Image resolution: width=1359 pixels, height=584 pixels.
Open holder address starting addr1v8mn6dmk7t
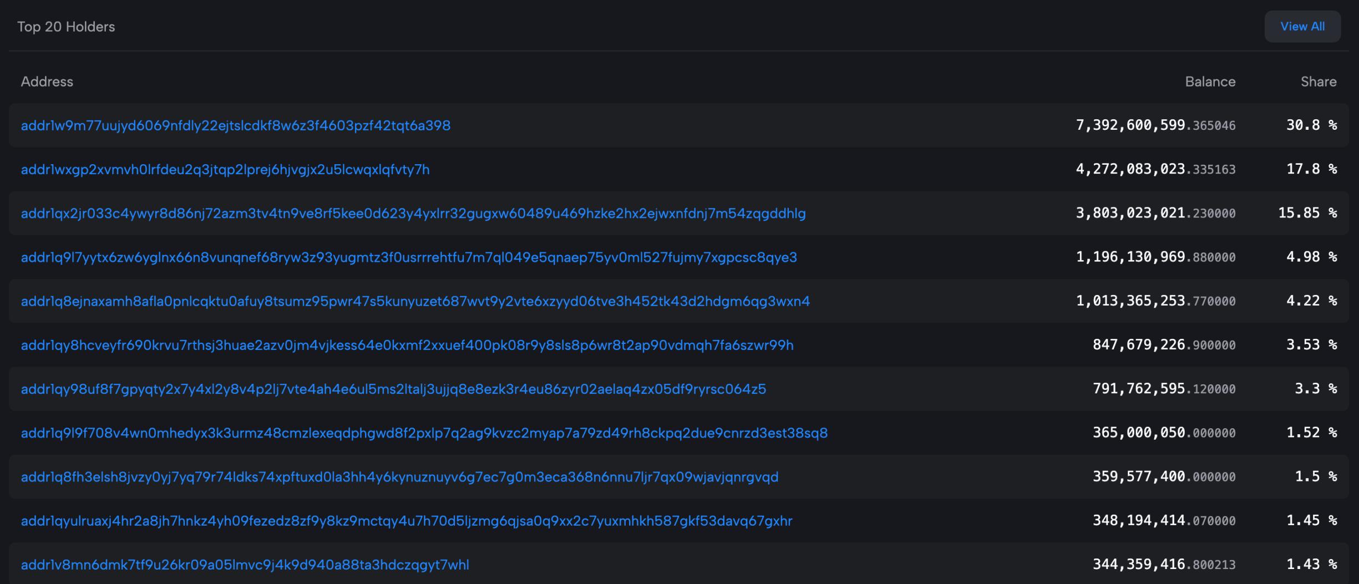[x=245, y=565]
